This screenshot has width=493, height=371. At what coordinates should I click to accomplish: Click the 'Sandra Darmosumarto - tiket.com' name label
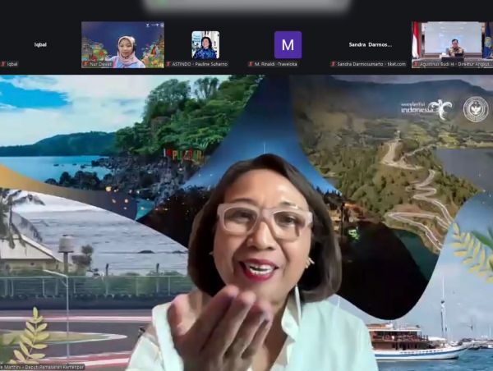coord(371,64)
